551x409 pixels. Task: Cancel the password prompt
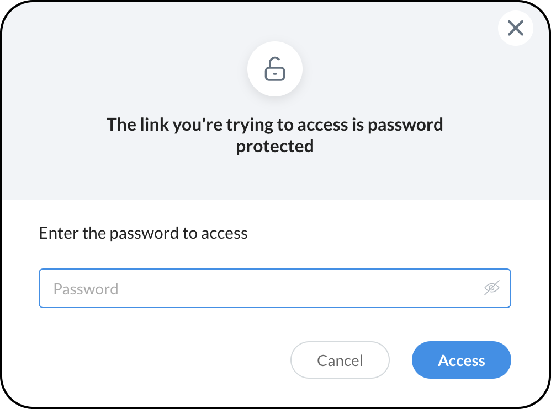(x=340, y=360)
